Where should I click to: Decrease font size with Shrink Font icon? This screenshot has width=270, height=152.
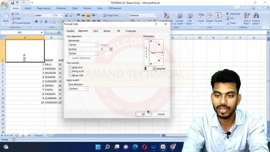(71, 16)
